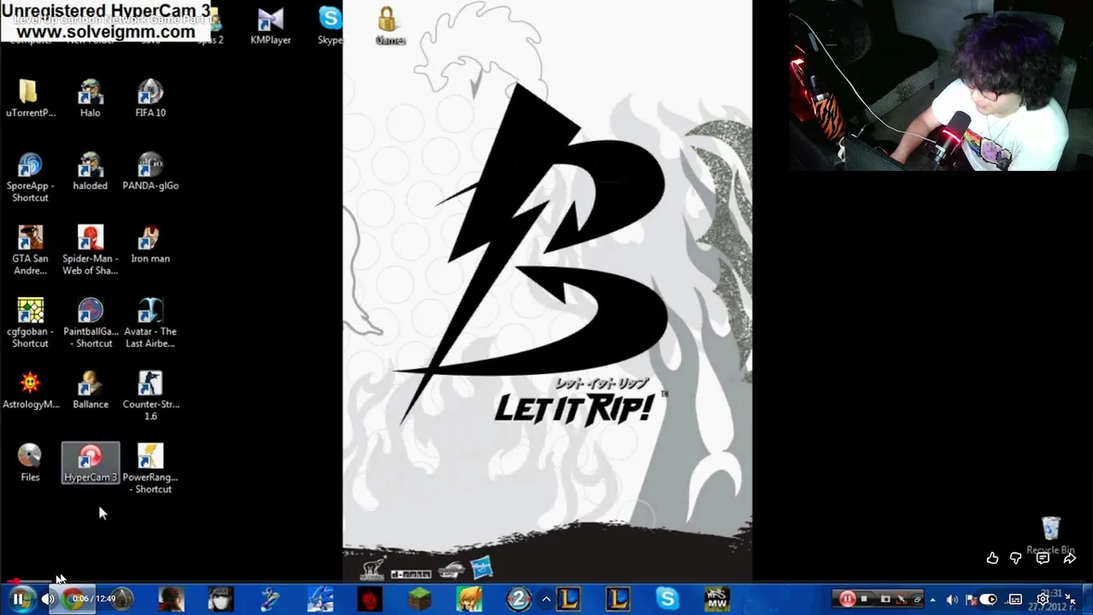1093x615 pixels.
Task: Seek along the video progress bar
Action: (x=546, y=582)
